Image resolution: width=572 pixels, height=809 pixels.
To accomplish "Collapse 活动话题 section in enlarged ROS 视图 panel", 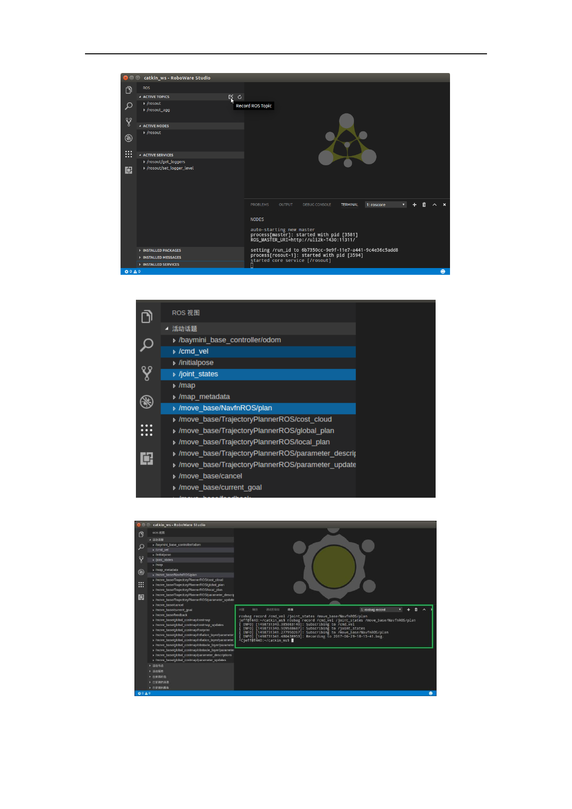I will (258, 329).
